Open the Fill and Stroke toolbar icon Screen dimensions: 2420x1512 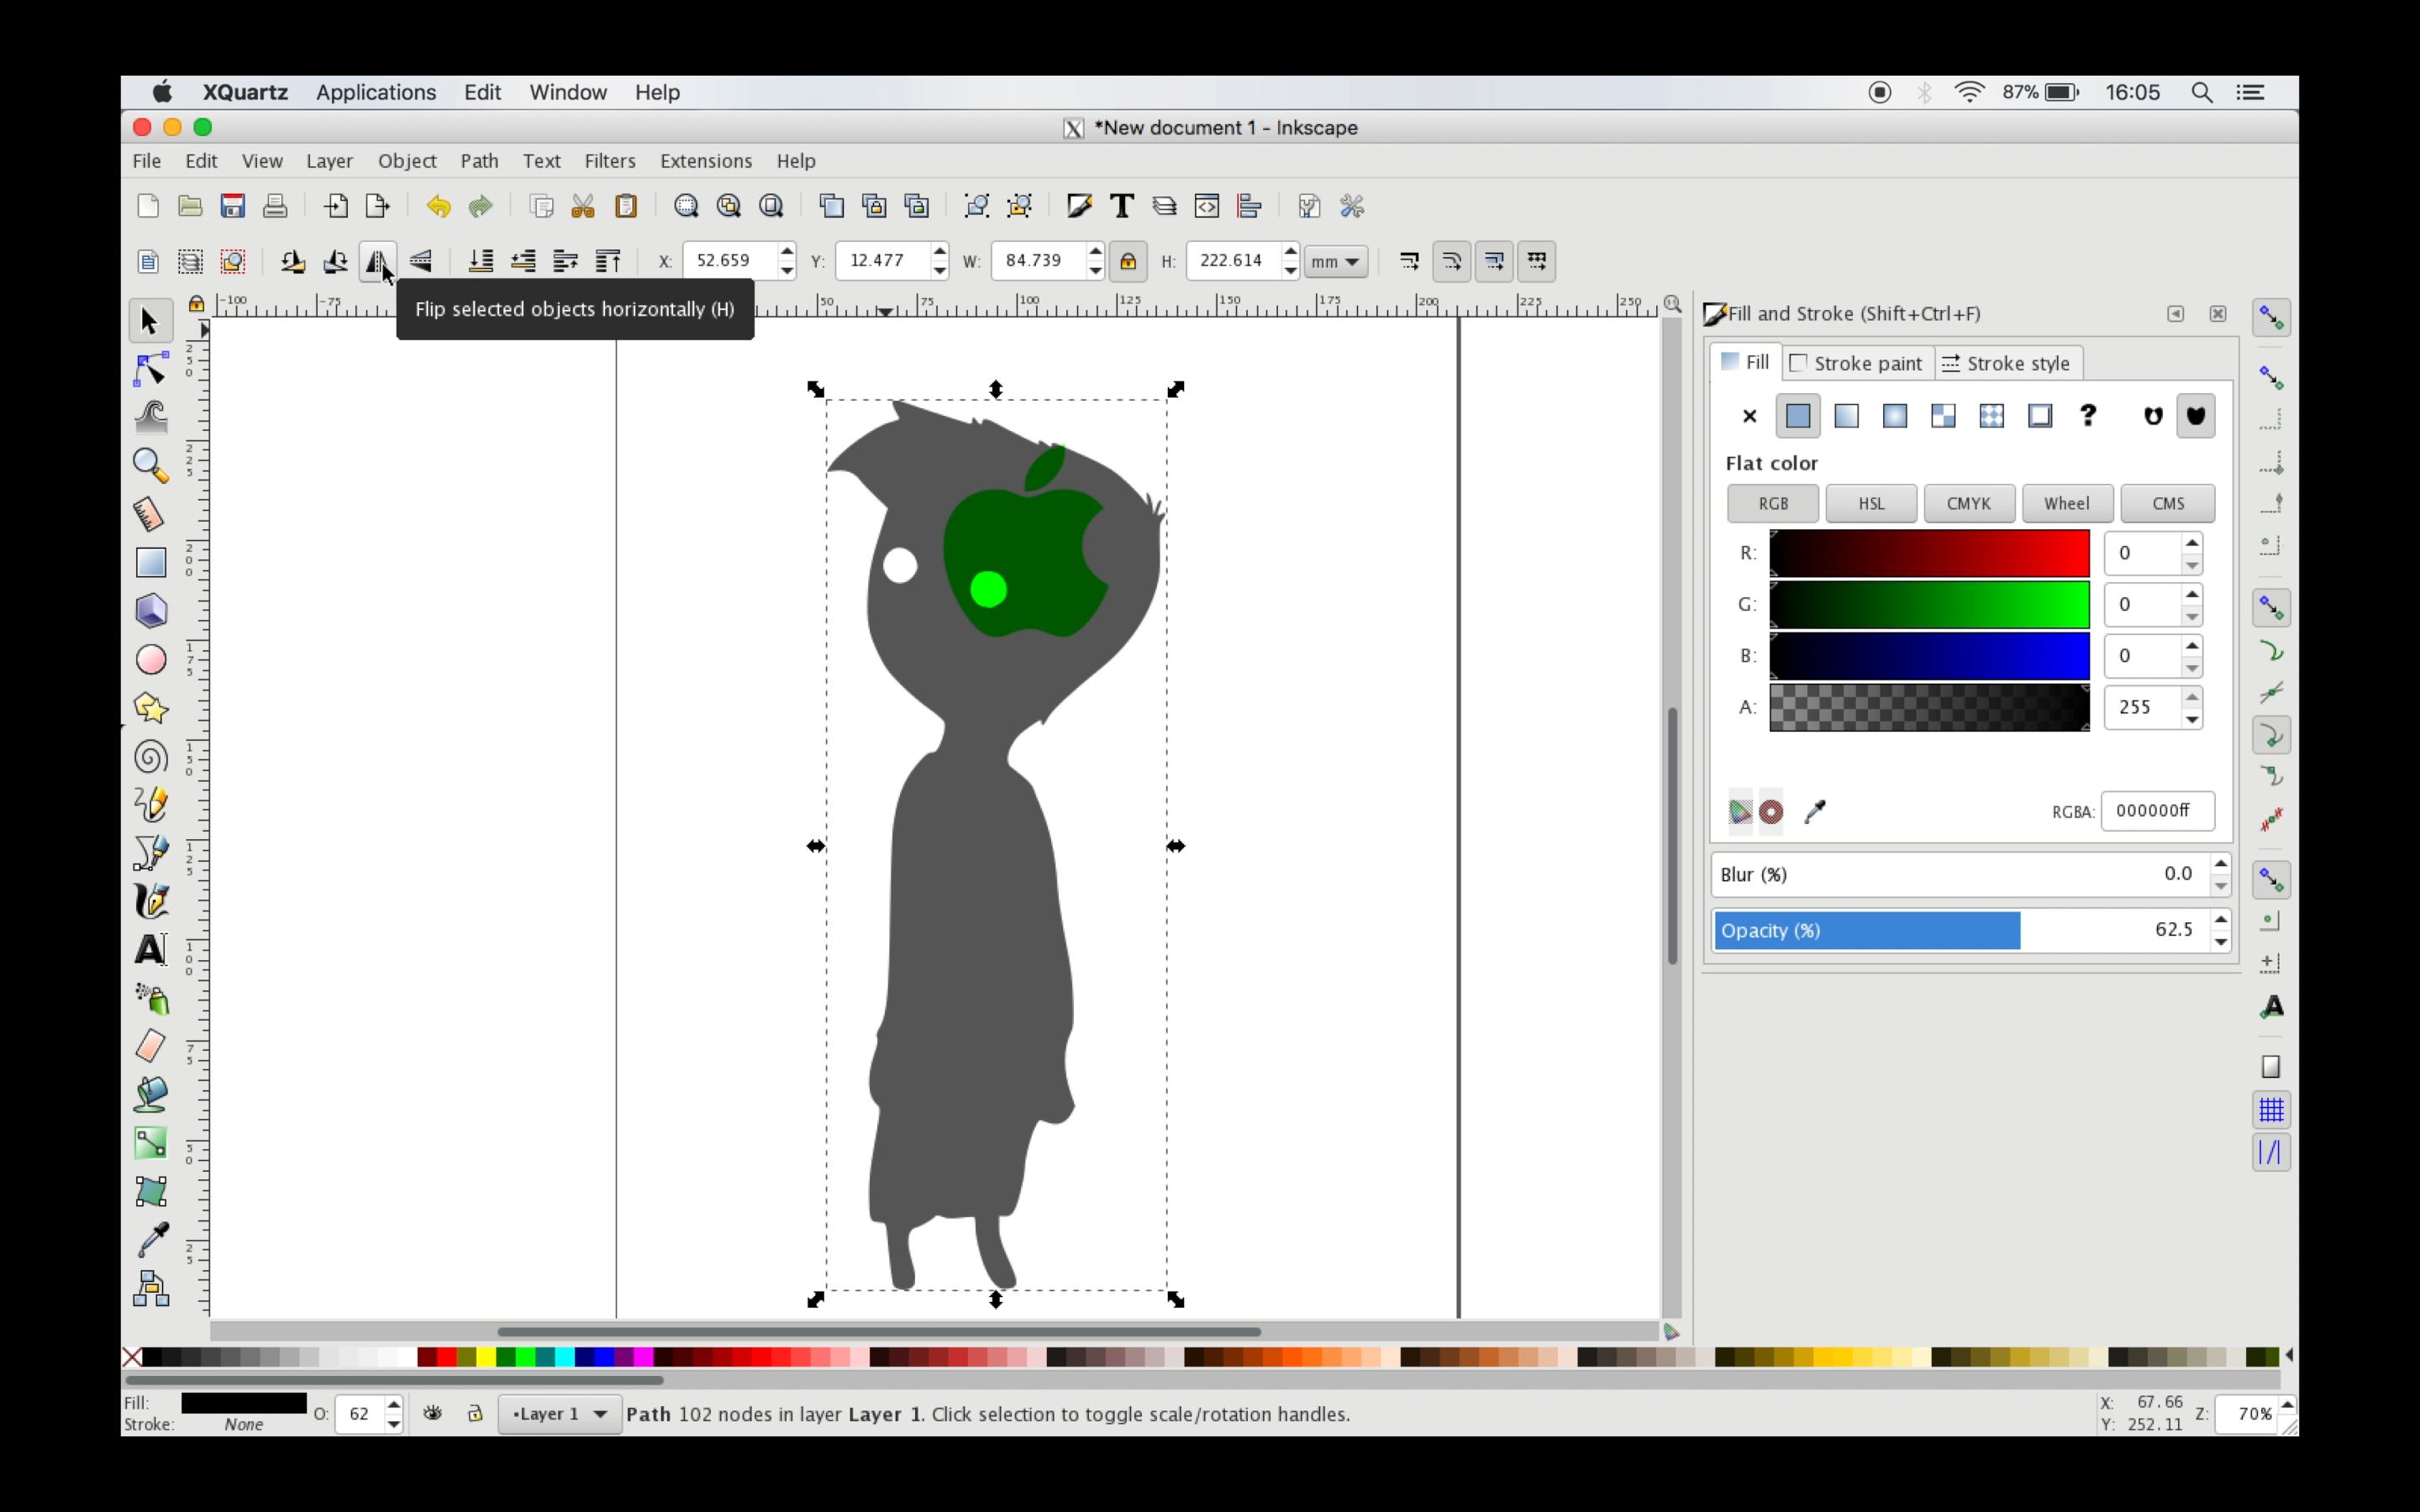[1079, 206]
